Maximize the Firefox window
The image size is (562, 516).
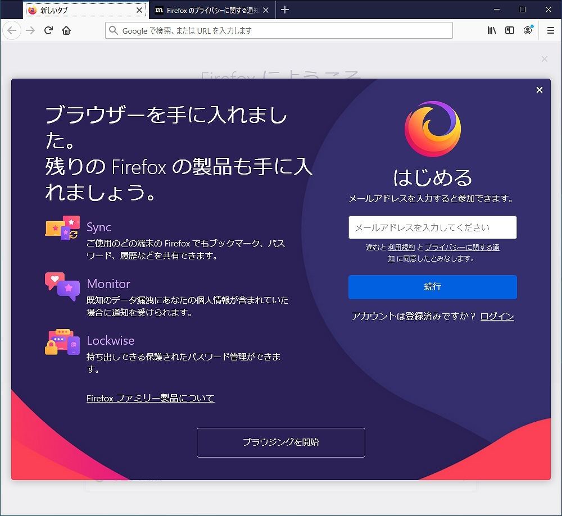(x=523, y=10)
